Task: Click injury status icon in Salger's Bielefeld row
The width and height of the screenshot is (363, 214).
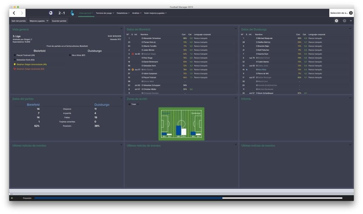Action: (x=133, y=54)
